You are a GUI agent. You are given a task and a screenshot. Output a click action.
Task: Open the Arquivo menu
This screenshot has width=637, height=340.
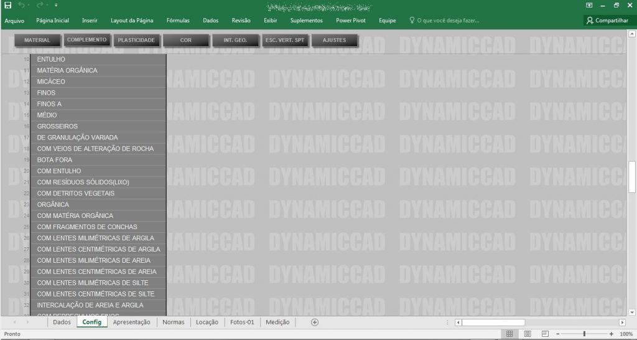(14, 21)
